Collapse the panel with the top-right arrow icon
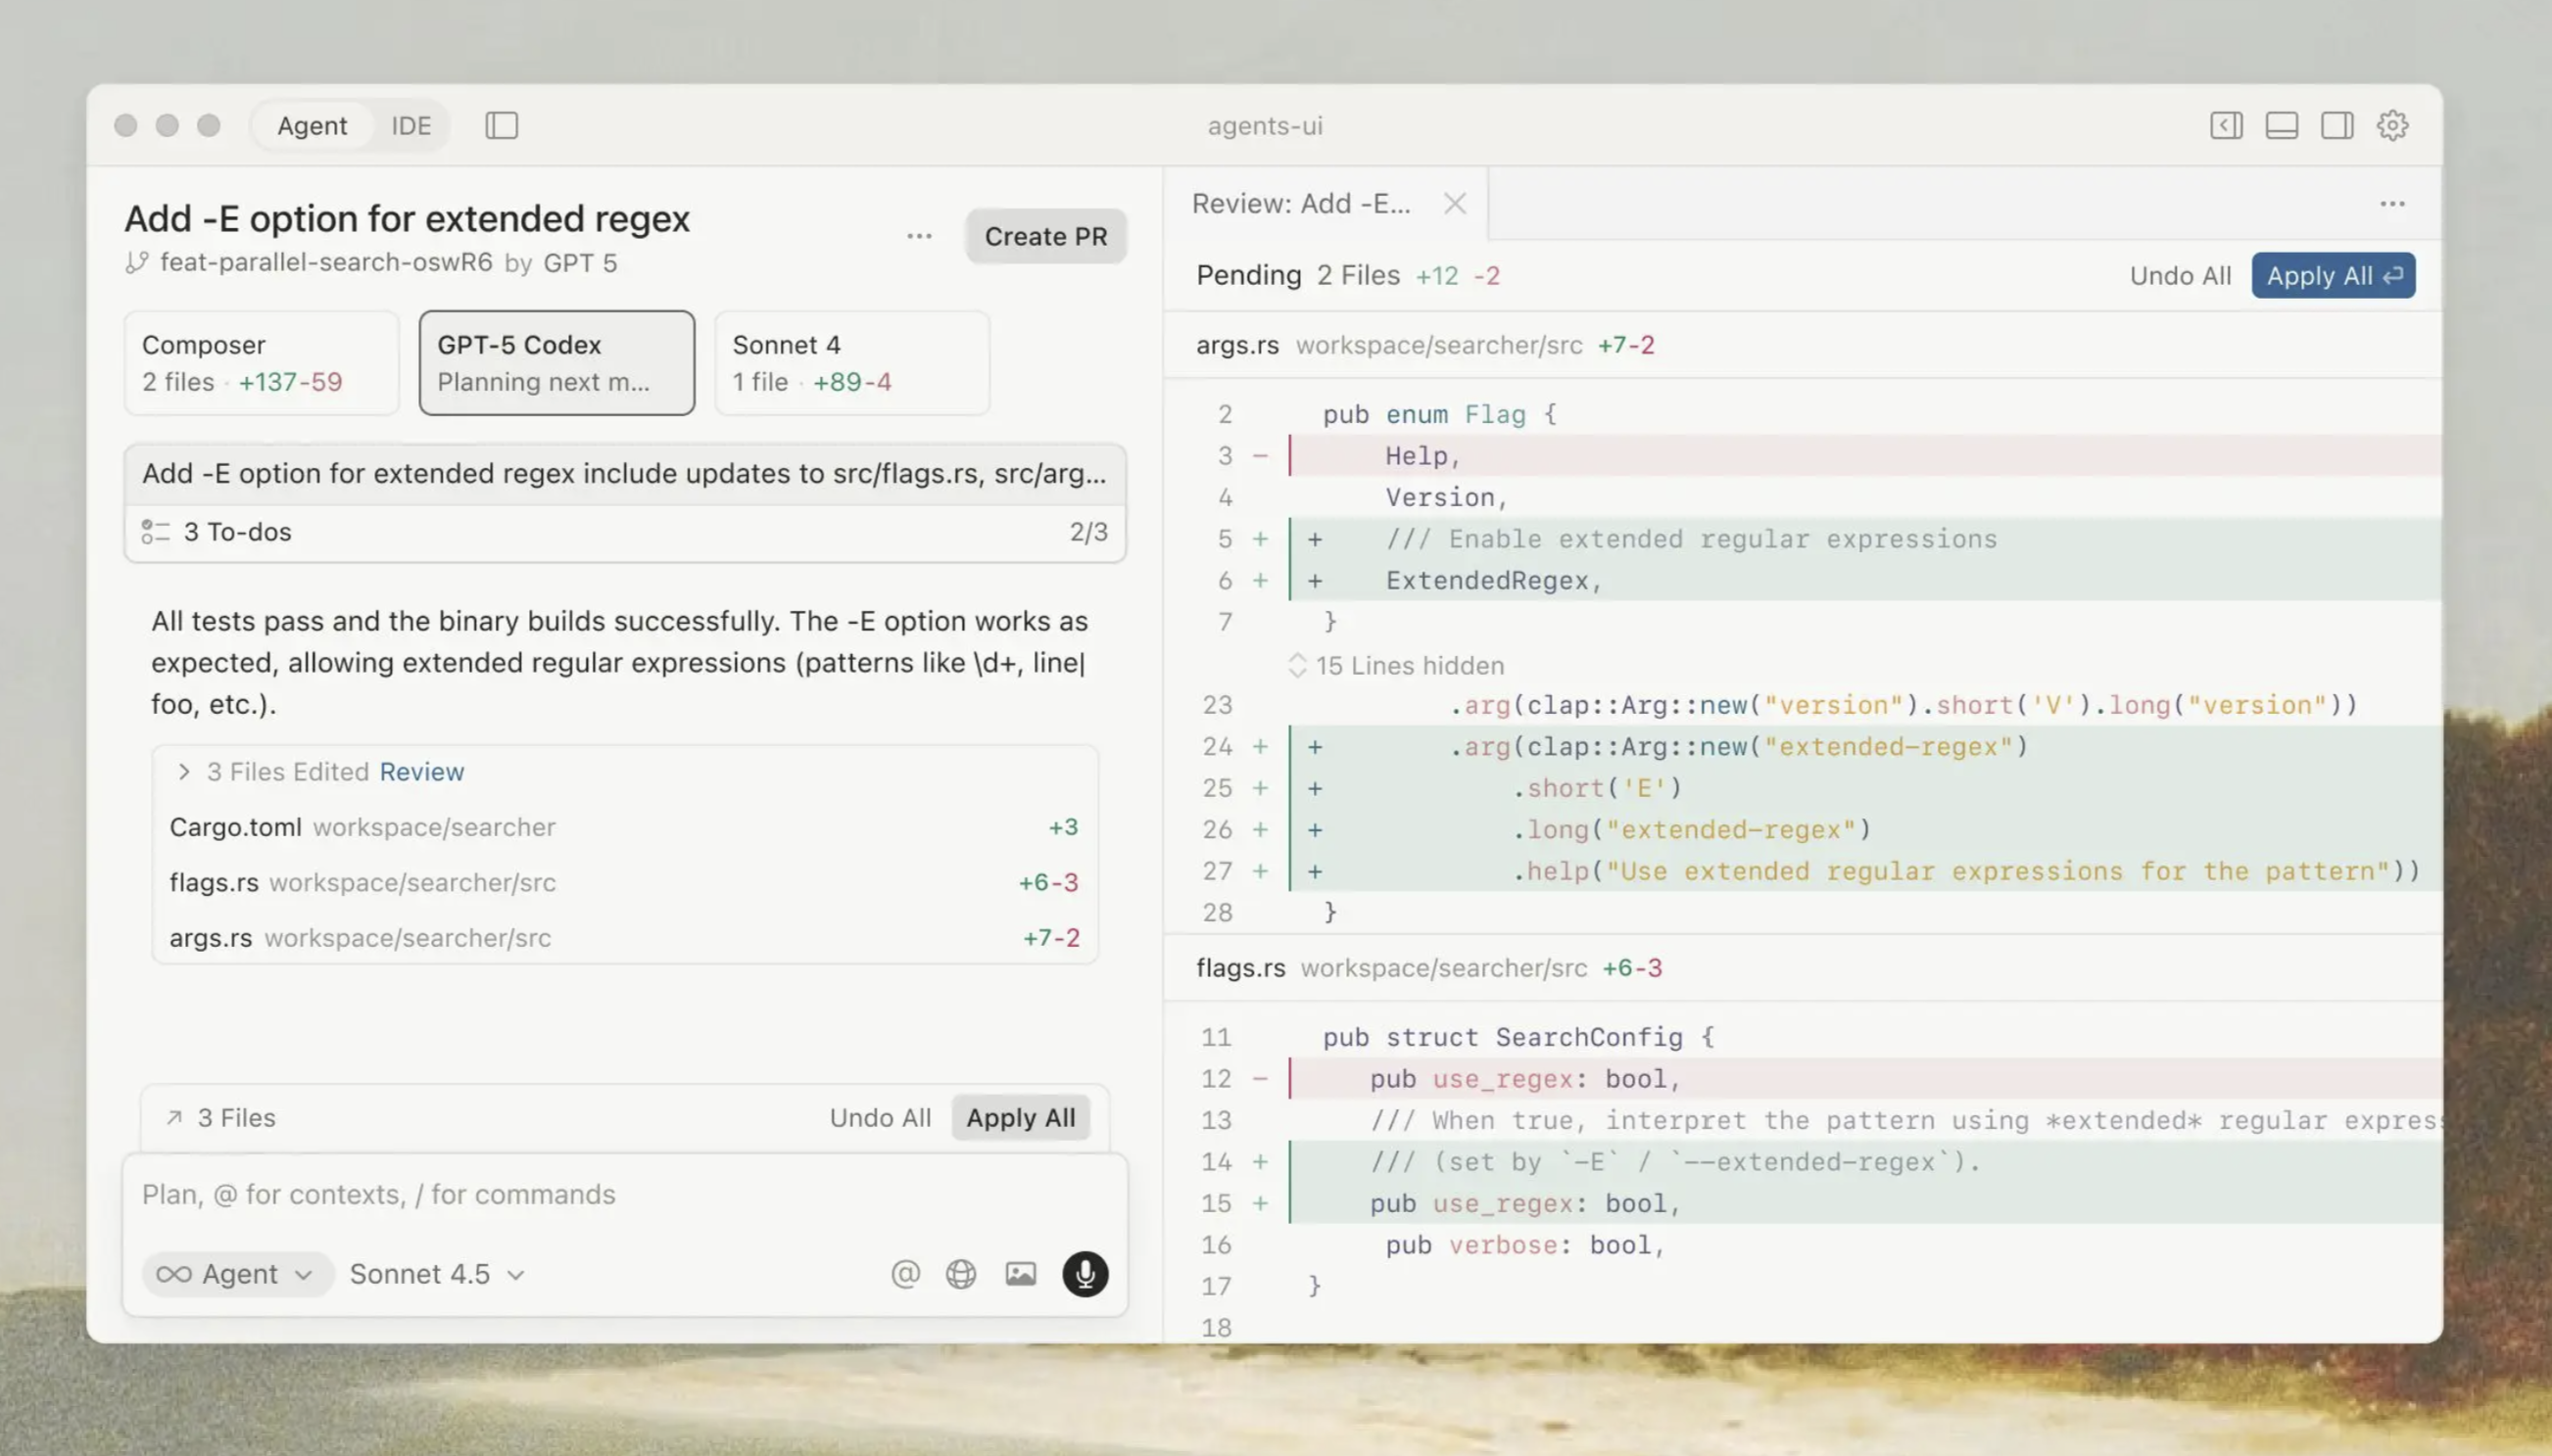Screen dimensions: 2552x1456 point(2226,125)
